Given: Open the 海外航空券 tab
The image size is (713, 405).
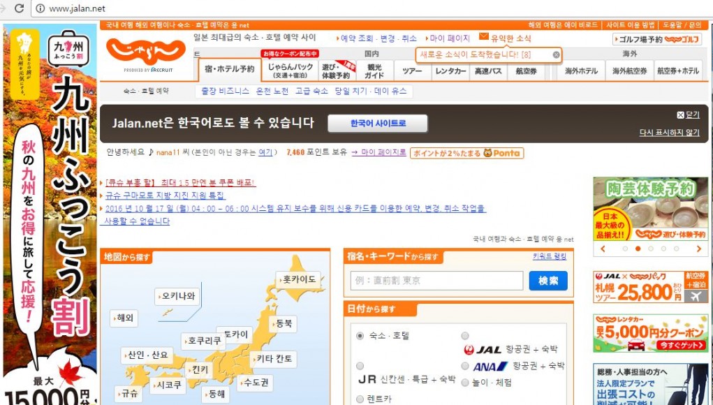Looking at the screenshot, I should (x=629, y=71).
